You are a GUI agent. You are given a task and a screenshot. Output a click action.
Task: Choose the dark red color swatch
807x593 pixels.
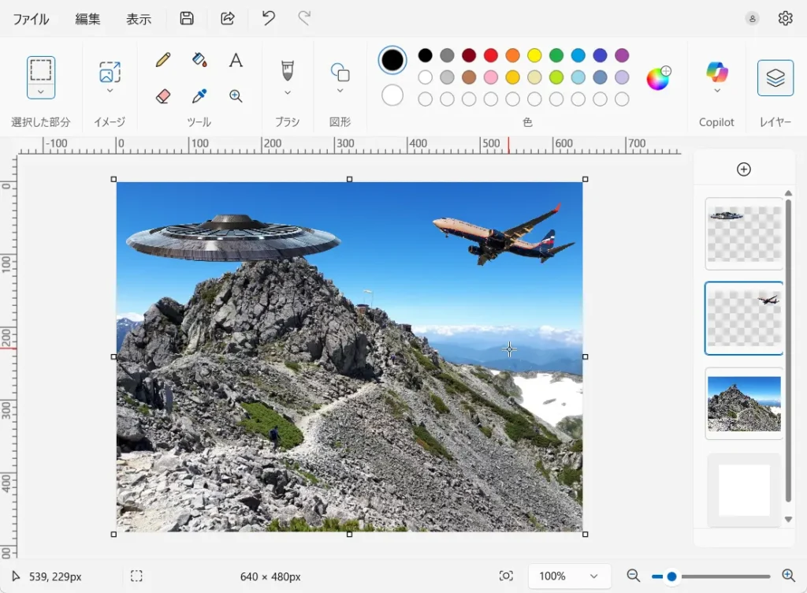[x=469, y=55]
